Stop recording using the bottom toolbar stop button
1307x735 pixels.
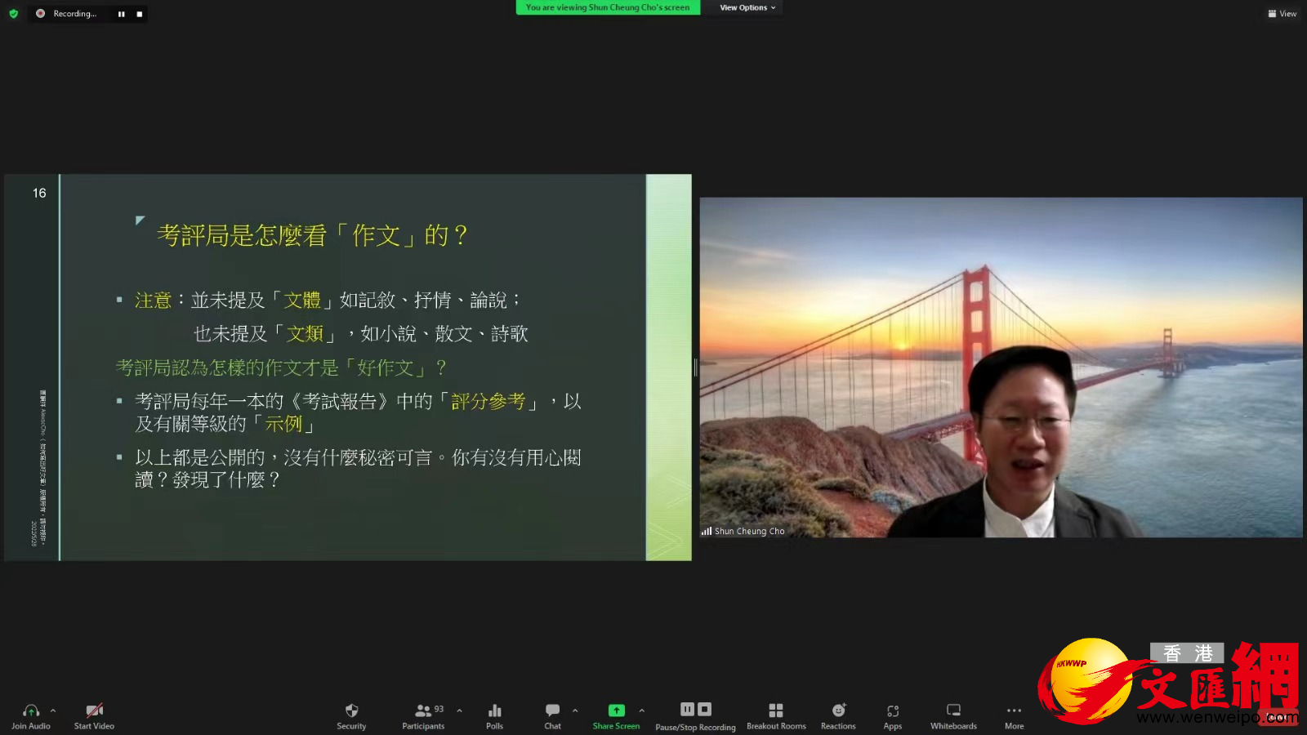(x=705, y=709)
